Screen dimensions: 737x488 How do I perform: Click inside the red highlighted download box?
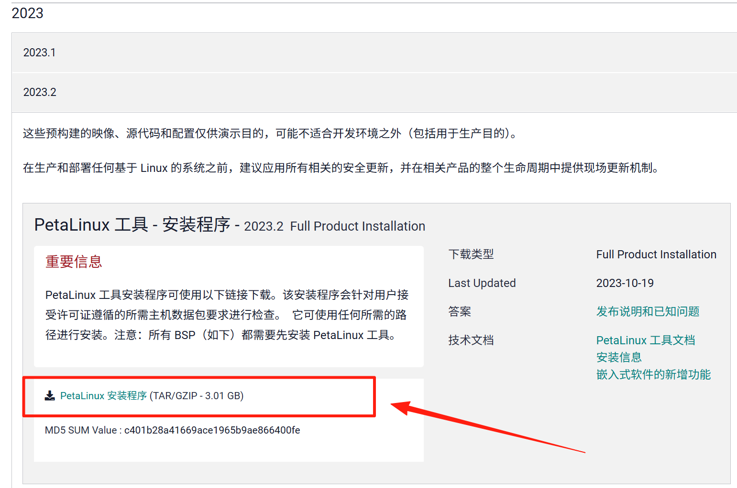pyautogui.click(x=199, y=396)
